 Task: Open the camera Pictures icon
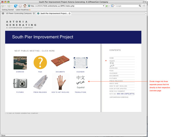point(20,83)
